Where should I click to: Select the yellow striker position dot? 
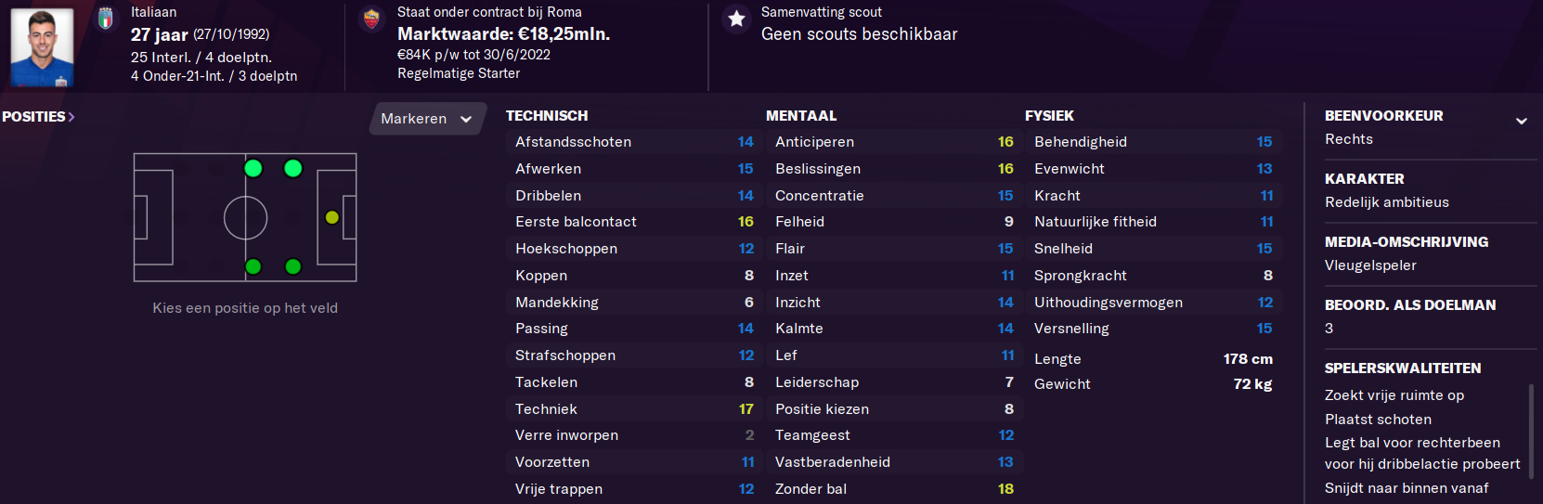point(332,217)
